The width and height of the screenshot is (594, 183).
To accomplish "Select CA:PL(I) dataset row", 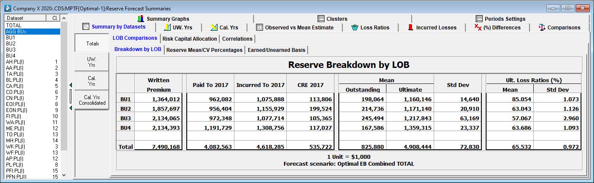I will pyautogui.click(x=32, y=86).
